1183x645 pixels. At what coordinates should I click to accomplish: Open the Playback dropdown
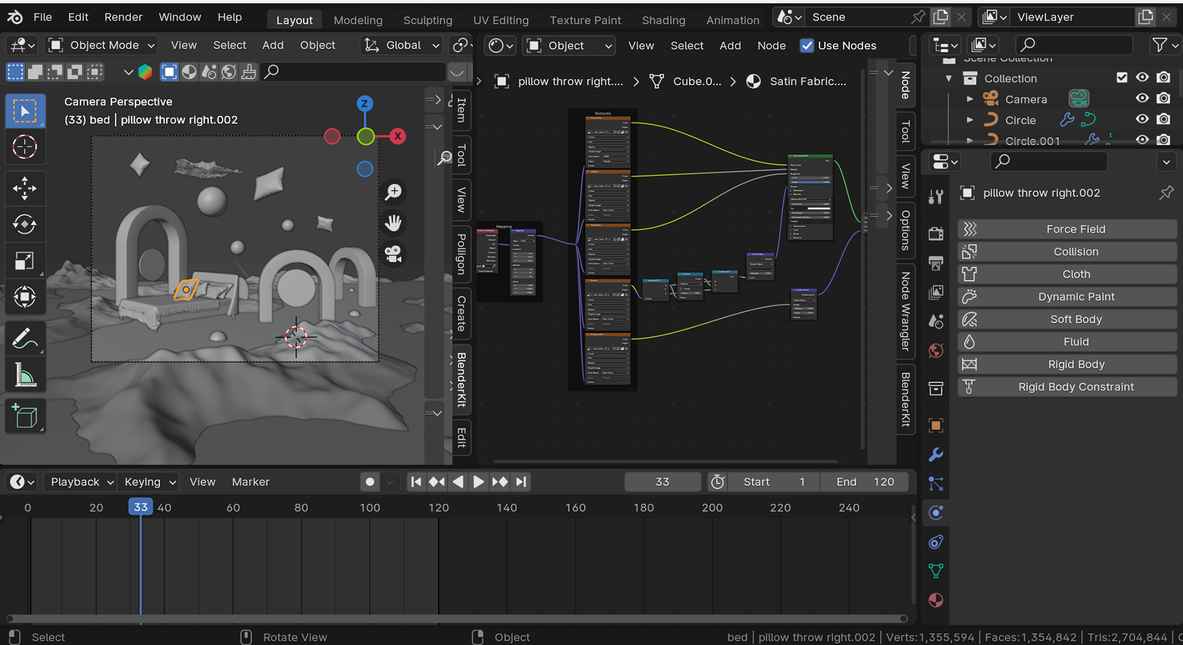[x=81, y=482]
